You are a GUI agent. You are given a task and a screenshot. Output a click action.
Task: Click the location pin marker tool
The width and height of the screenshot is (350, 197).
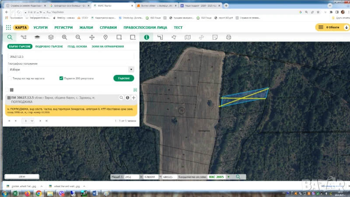(106, 38)
